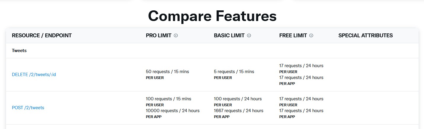This screenshot has height=129, width=424.
Task: Open the DELETE /2/tweets/:id endpoint link
Action: [34, 75]
